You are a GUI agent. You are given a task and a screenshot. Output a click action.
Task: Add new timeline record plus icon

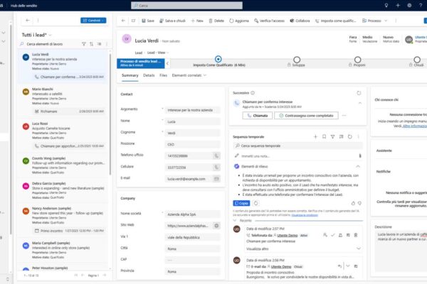[315, 137]
